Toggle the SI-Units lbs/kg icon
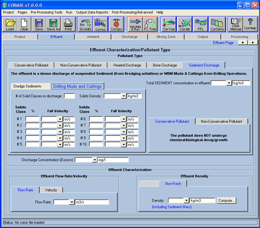 tap(85, 25)
